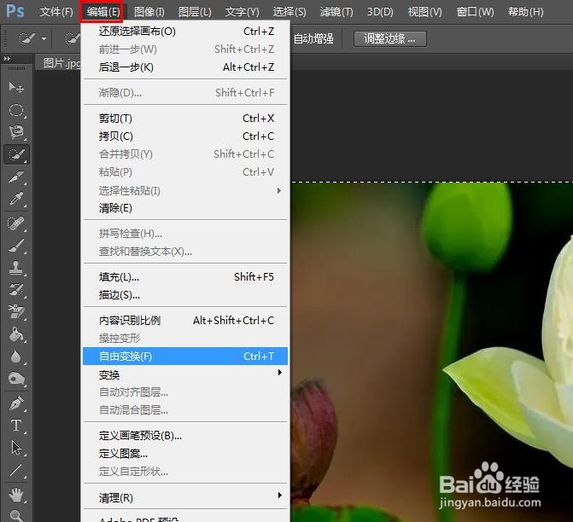Select the Line tool
The image size is (573, 522).
(15, 470)
